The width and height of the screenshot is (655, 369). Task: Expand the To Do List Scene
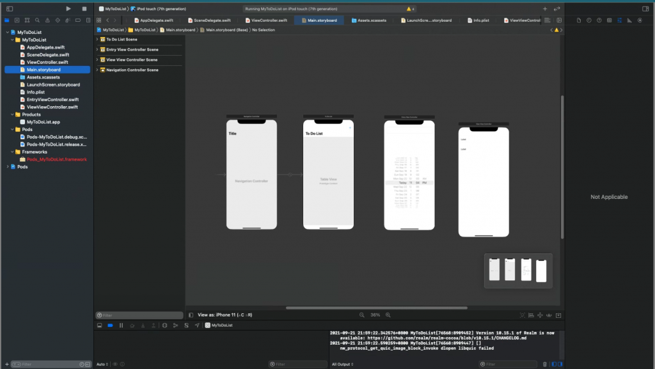[x=97, y=40]
